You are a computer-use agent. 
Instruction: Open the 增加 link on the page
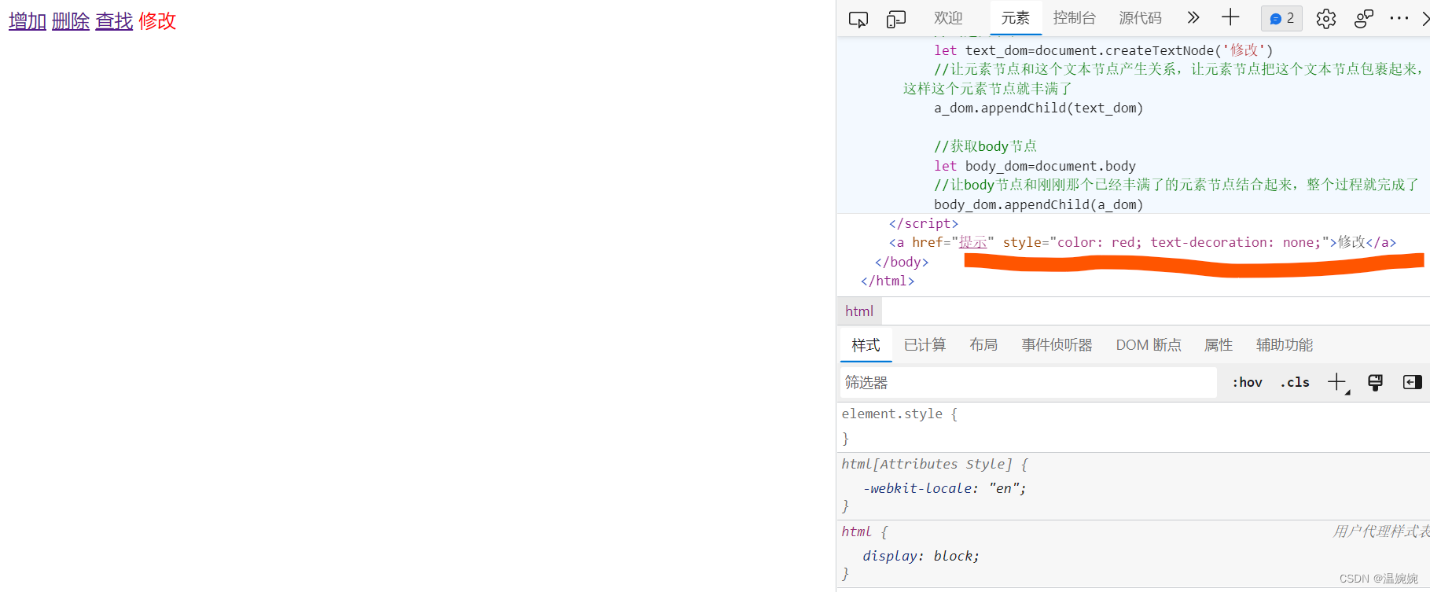pos(28,21)
